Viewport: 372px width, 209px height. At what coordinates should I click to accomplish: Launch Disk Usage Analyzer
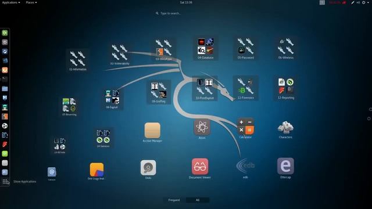coord(96,171)
